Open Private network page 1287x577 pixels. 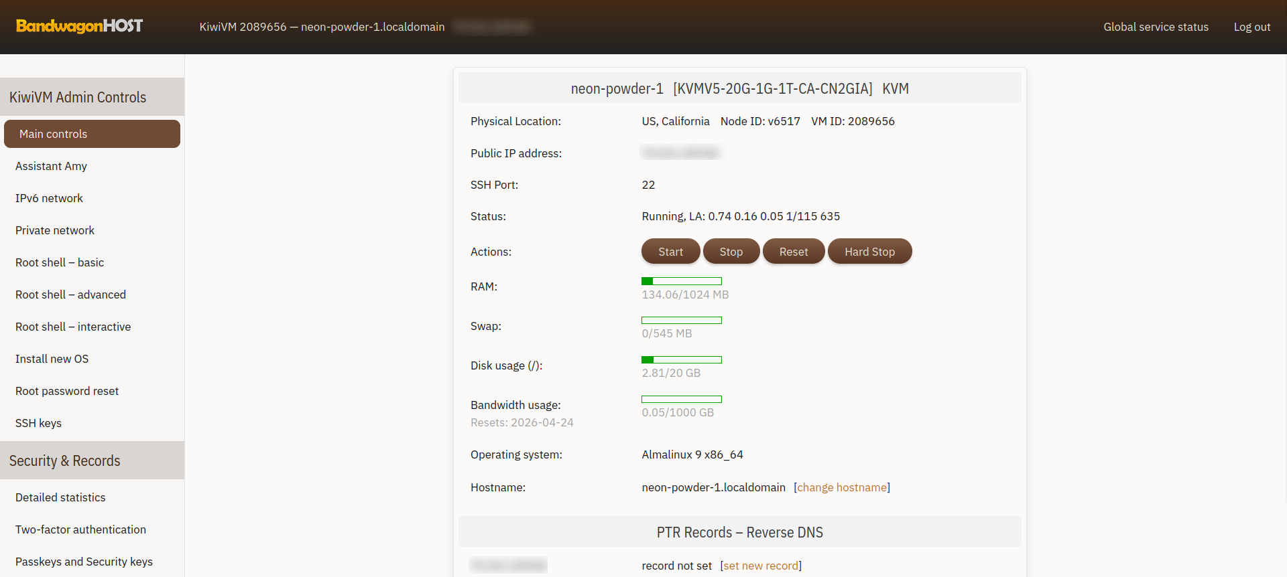click(x=55, y=230)
